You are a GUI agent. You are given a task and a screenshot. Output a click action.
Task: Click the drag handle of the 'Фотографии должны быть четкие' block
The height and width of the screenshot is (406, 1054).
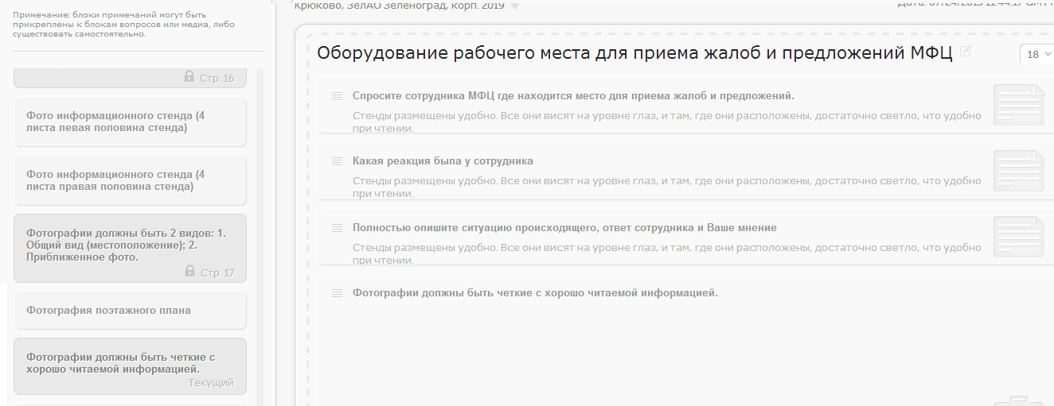(337, 293)
